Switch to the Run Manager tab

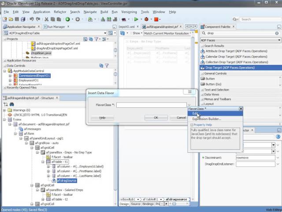pyautogui.click(x=56, y=26)
